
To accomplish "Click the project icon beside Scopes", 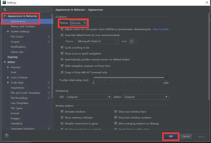I will pyautogui.click(x=49, y=42).
